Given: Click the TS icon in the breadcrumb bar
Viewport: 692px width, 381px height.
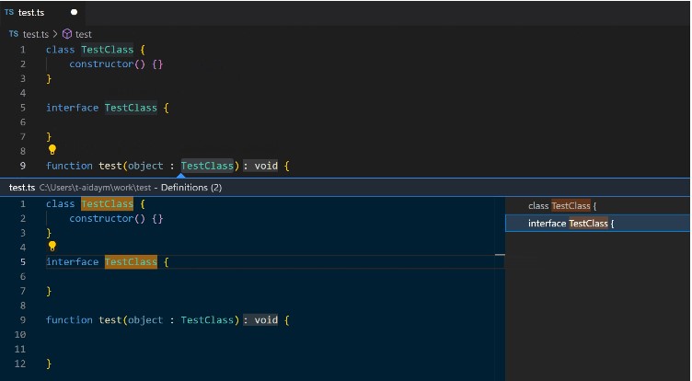Looking at the screenshot, I should pyautogui.click(x=14, y=34).
